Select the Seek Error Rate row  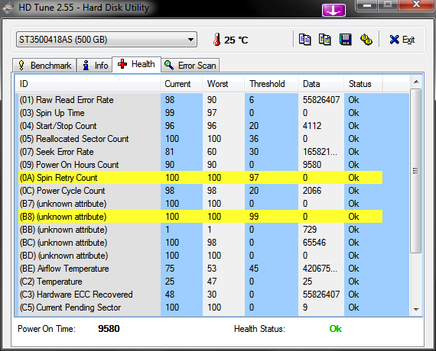point(201,152)
